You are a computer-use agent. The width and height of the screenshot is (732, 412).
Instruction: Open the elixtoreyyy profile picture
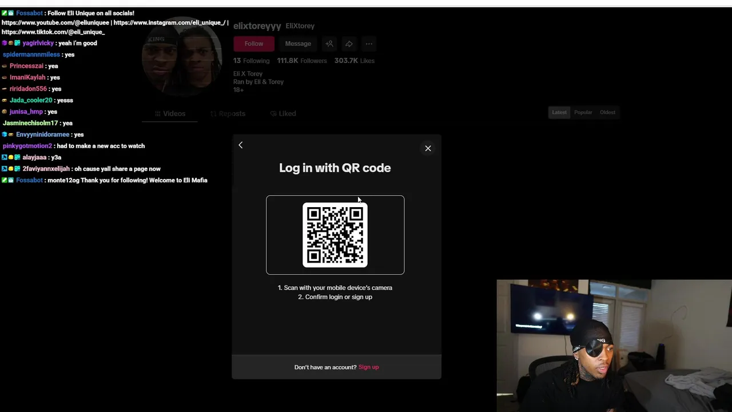point(182,56)
